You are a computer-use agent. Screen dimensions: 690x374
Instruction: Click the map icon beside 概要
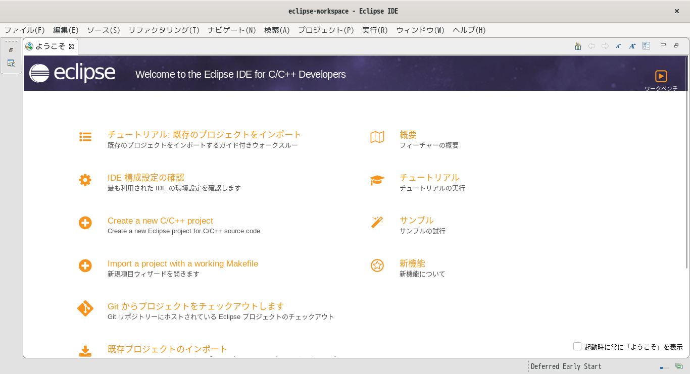pyautogui.click(x=377, y=137)
